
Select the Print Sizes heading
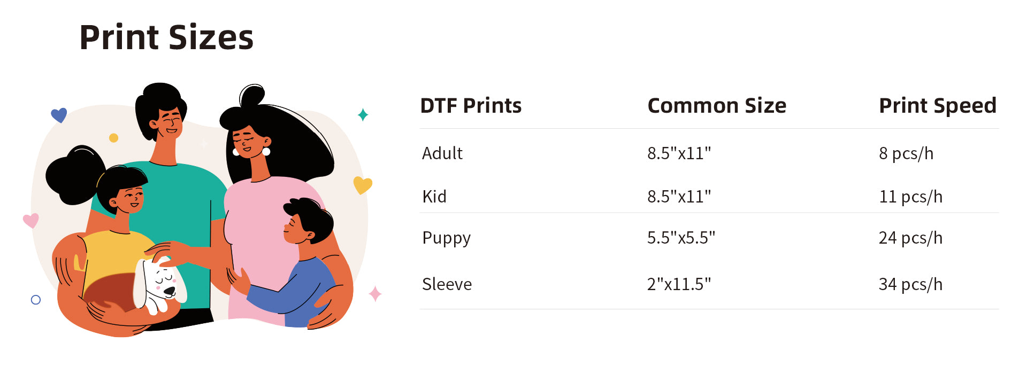click(166, 37)
